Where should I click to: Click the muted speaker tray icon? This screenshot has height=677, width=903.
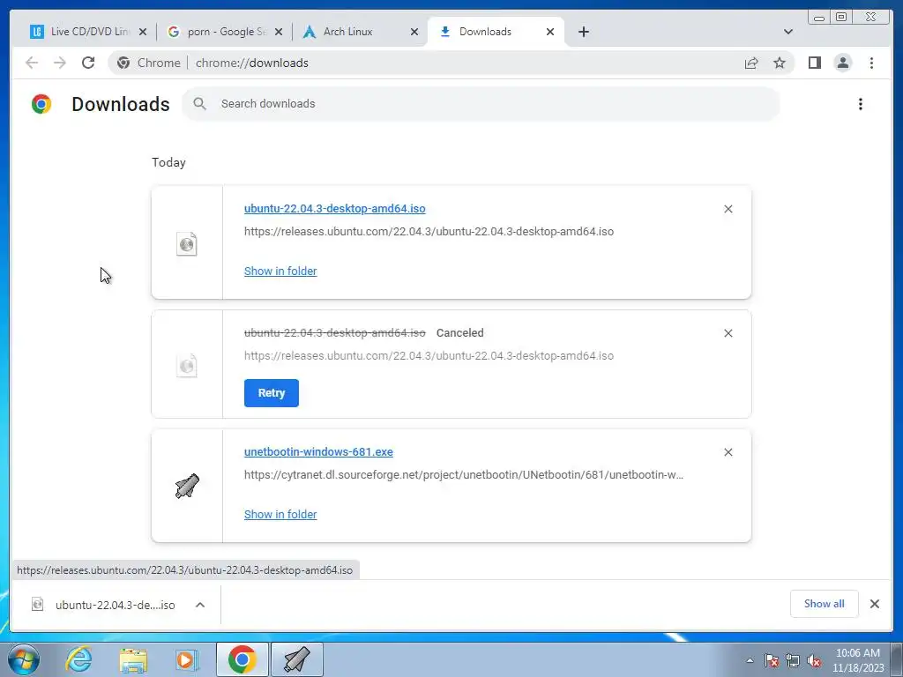pos(814,660)
